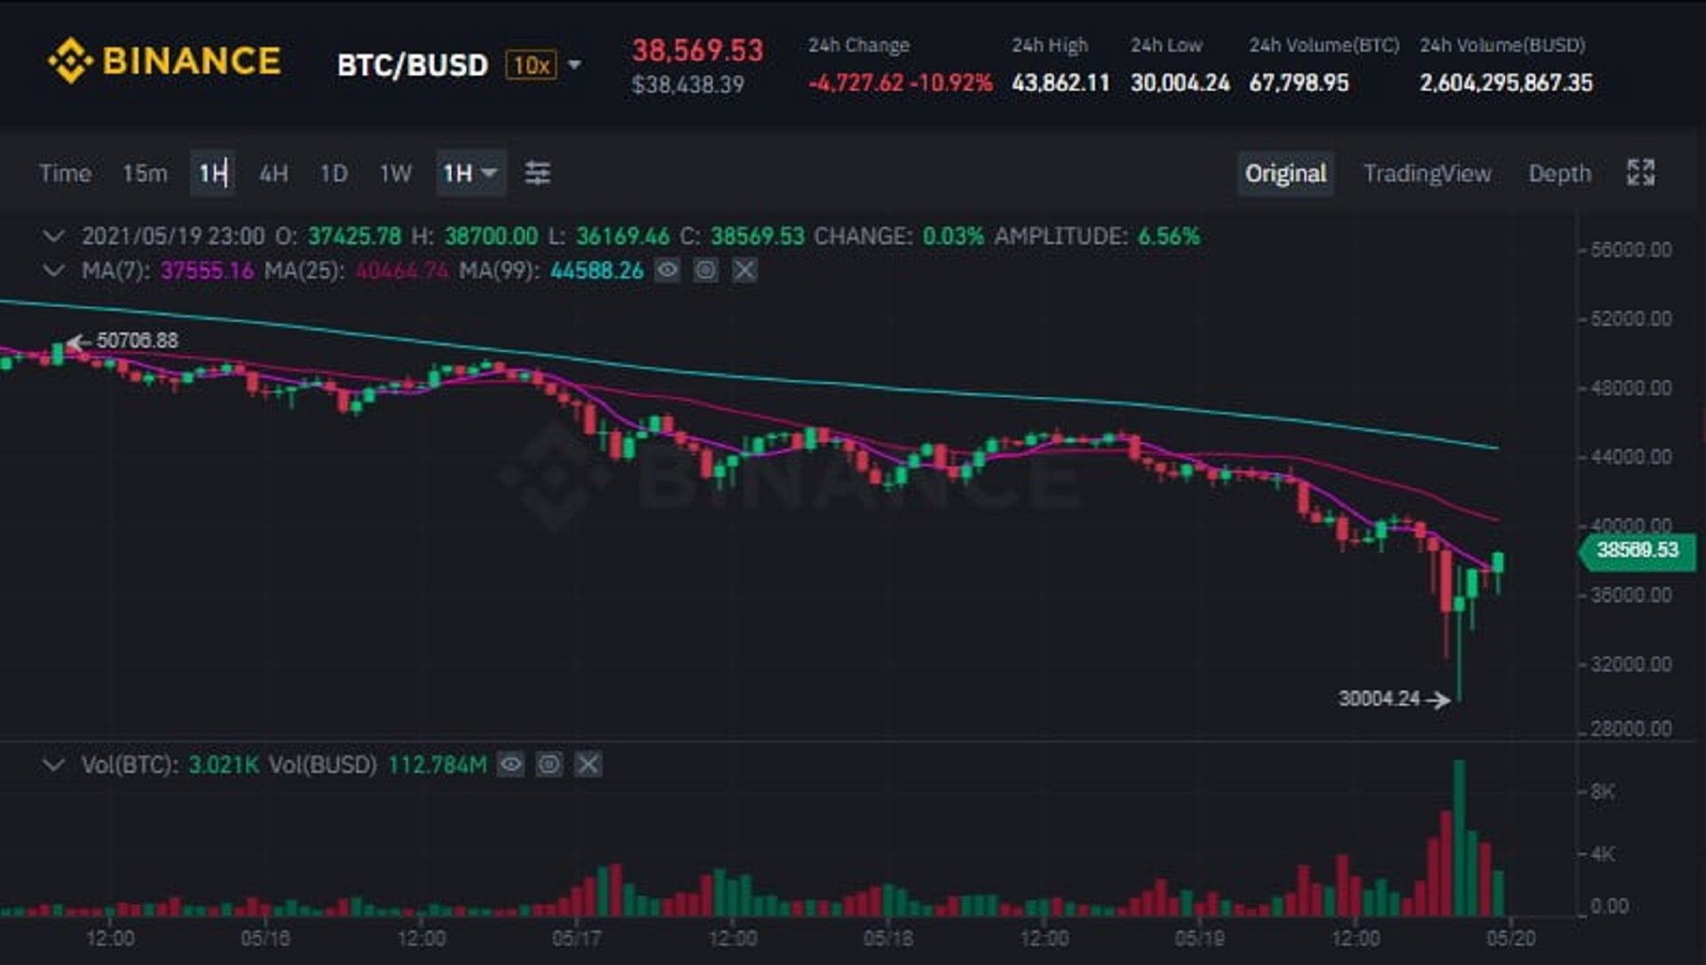Click the AMPLITUDE value 6.56%
Viewport: 1706px width, 965px height.
point(1168,236)
